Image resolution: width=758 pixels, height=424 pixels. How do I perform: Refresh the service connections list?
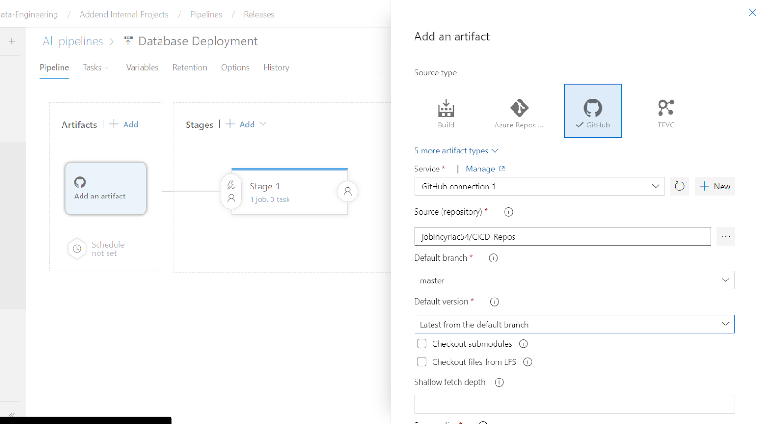click(679, 186)
